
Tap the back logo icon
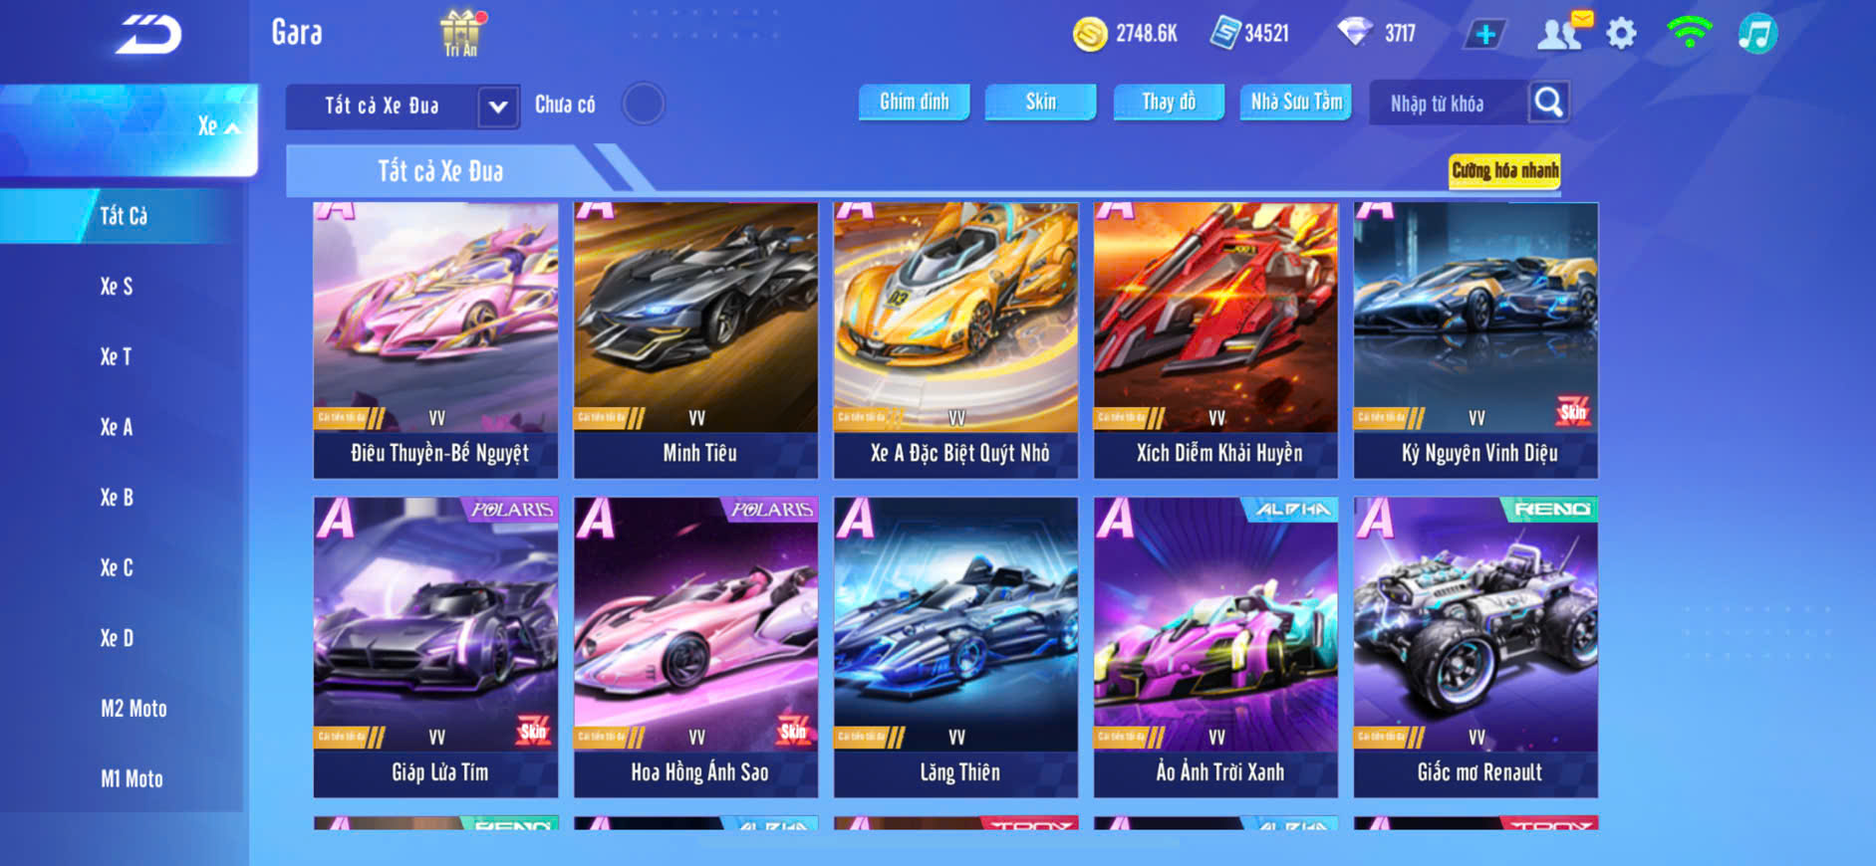pos(148,34)
